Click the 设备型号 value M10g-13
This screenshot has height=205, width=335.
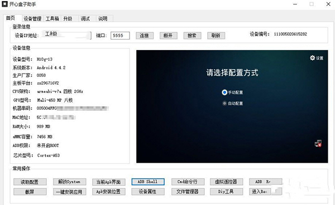pos(45,59)
